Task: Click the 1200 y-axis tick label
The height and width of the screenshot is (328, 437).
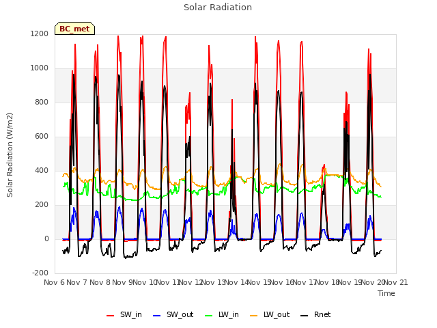Action: [40, 33]
